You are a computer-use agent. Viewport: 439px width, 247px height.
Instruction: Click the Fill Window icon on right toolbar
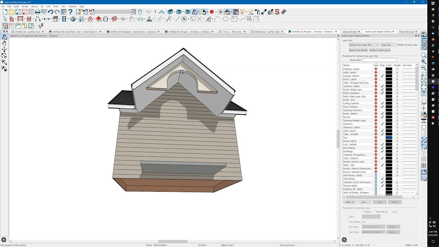click(424, 81)
